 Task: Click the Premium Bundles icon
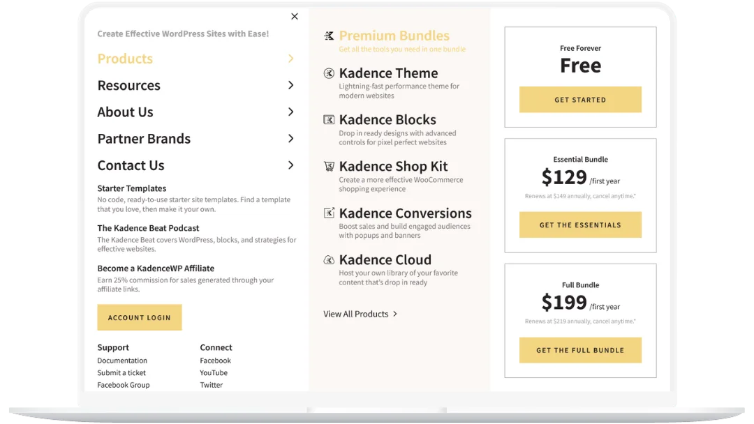point(329,36)
